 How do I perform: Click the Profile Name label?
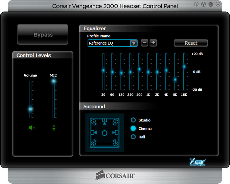click(x=99, y=36)
